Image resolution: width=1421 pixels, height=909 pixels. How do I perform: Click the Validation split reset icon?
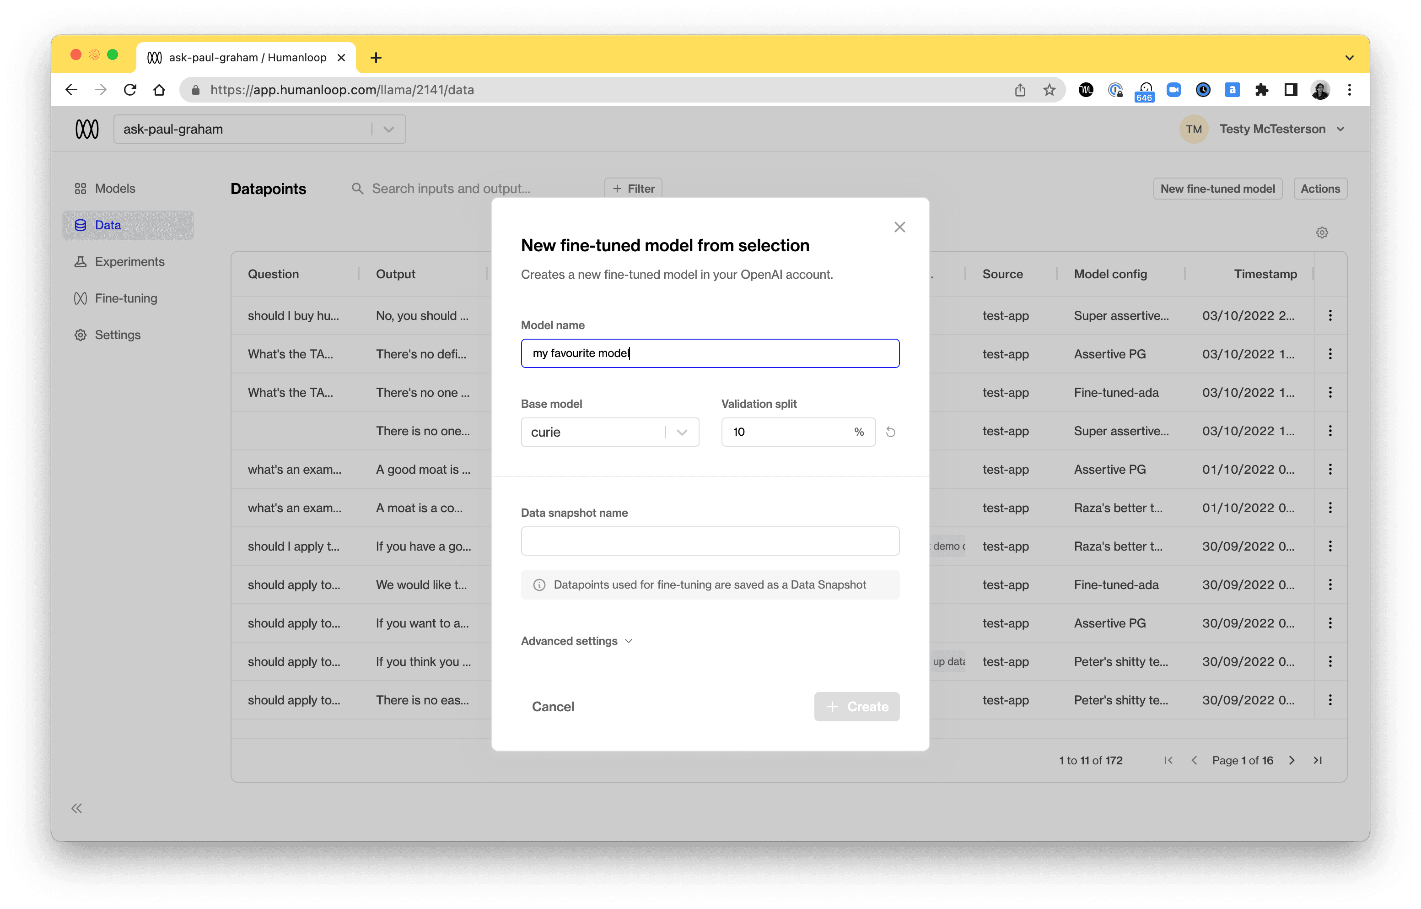tap(891, 431)
